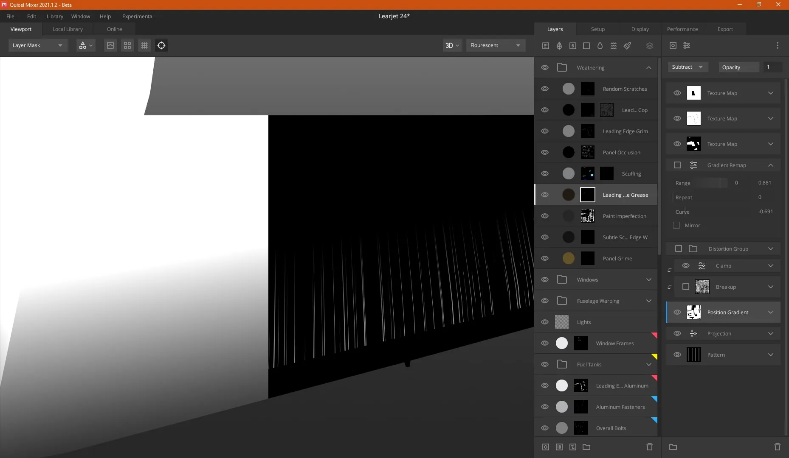Click the three-dot options icon in mask panel

(778, 45)
